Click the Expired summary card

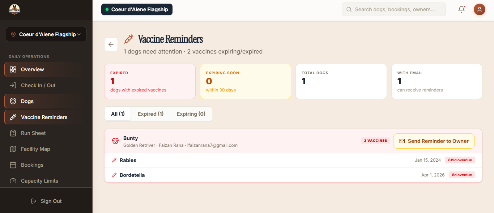150,81
